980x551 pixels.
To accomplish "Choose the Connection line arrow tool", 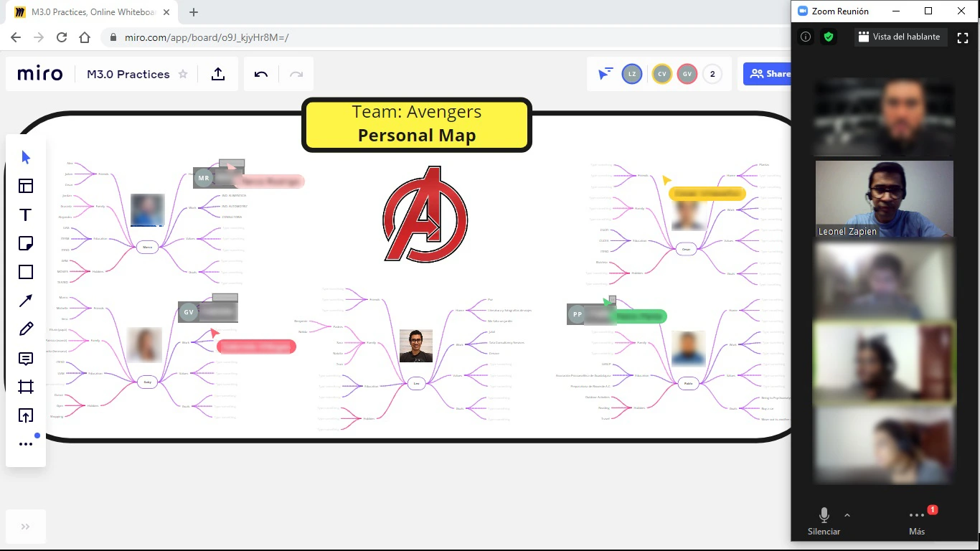I will click(26, 301).
